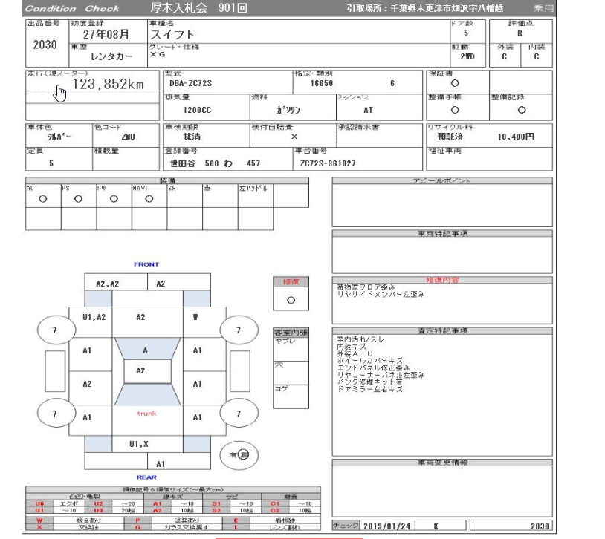
Task: Toggle the 修復 repair history circle
Action: coord(291,301)
